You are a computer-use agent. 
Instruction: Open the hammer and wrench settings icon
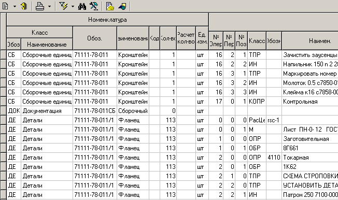click(x=94, y=6)
